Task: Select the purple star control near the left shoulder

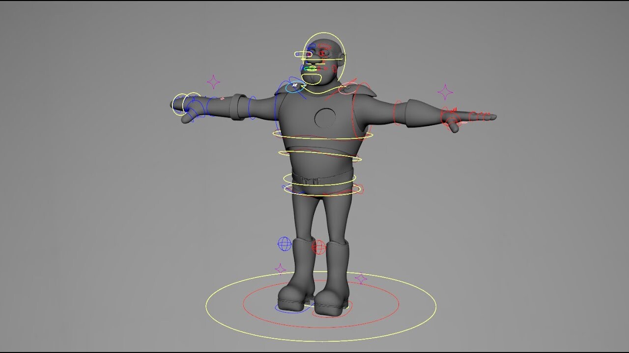Action: click(214, 82)
